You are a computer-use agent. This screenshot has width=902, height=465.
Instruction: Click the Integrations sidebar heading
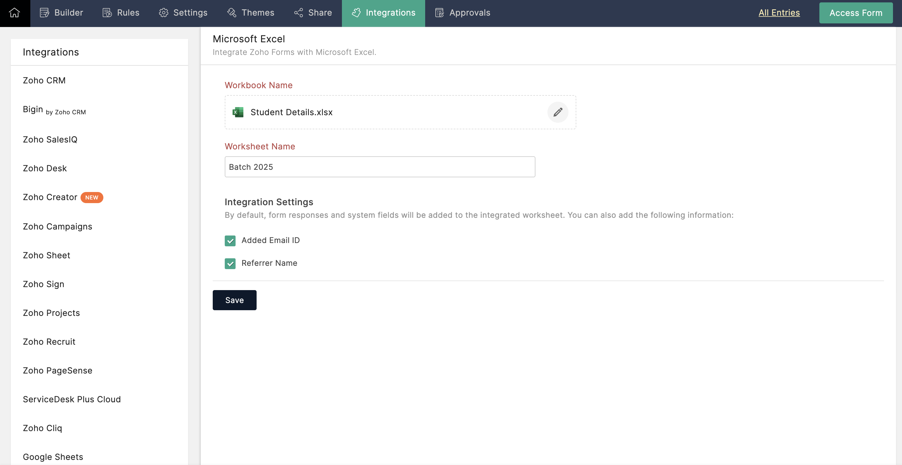[51, 52]
